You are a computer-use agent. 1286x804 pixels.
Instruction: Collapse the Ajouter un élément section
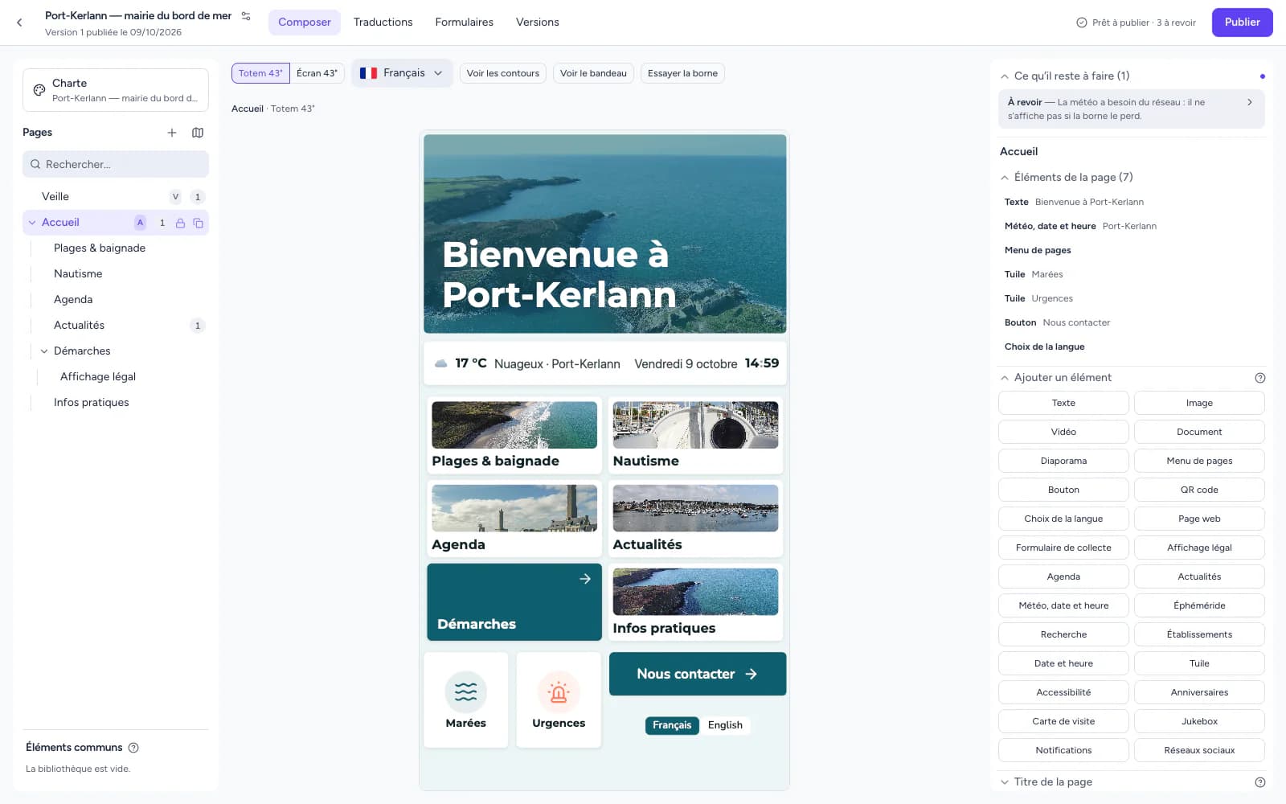click(1005, 378)
